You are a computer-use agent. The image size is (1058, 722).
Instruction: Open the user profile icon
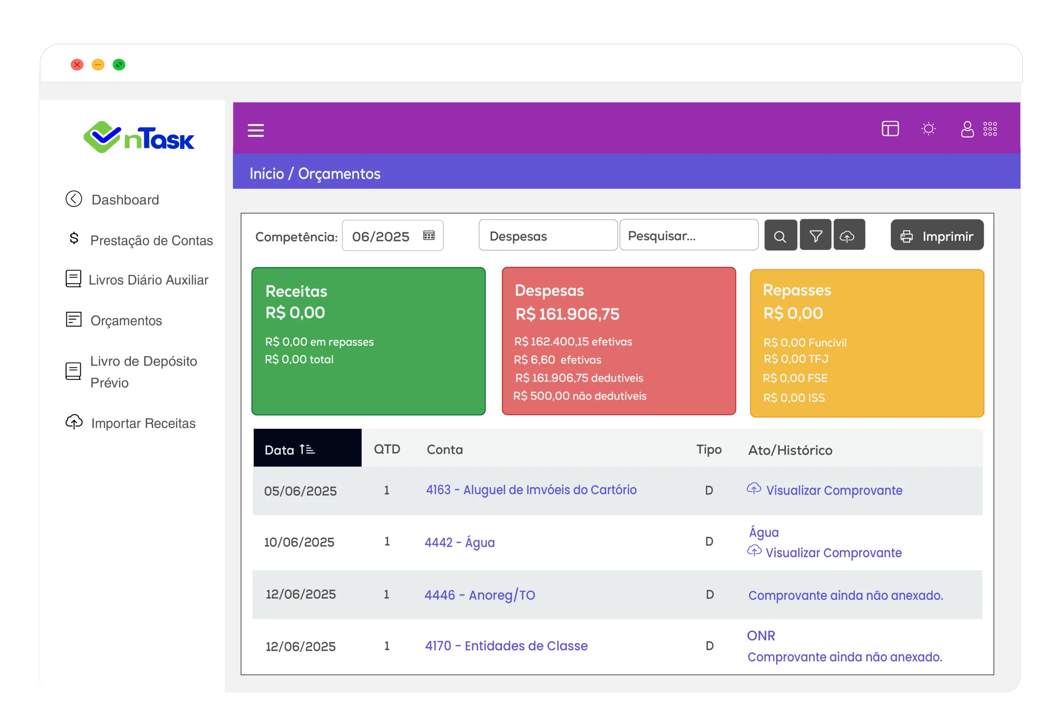(967, 130)
